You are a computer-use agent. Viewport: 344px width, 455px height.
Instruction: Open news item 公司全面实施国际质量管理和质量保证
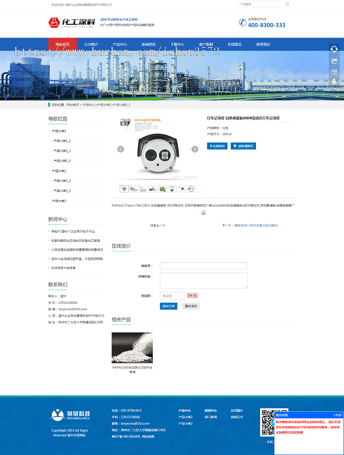coord(77,250)
